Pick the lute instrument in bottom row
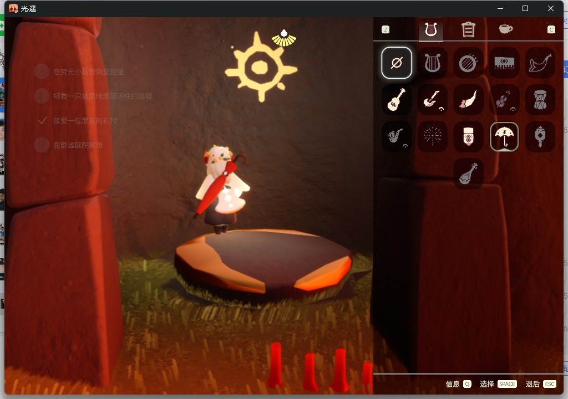This screenshot has height=399, width=568. (x=468, y=173)
